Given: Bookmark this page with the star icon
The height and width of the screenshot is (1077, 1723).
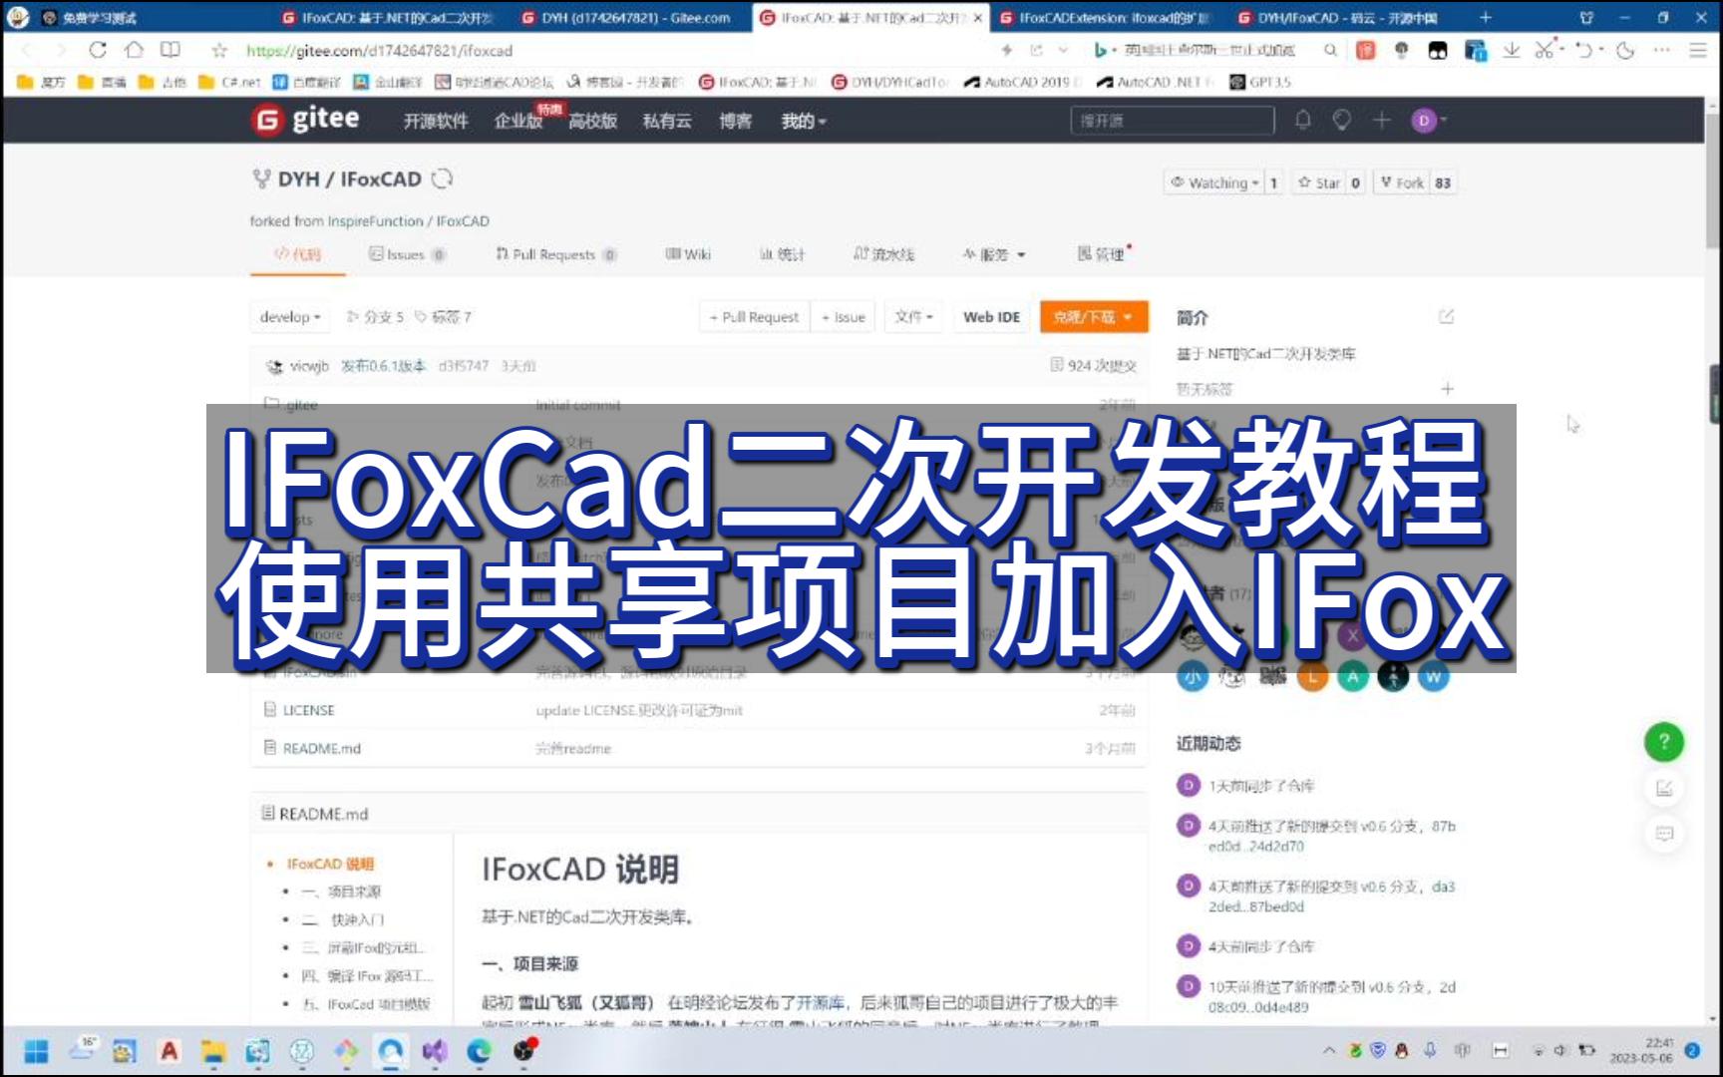Looking at the screenshot, I should (219, 50).
